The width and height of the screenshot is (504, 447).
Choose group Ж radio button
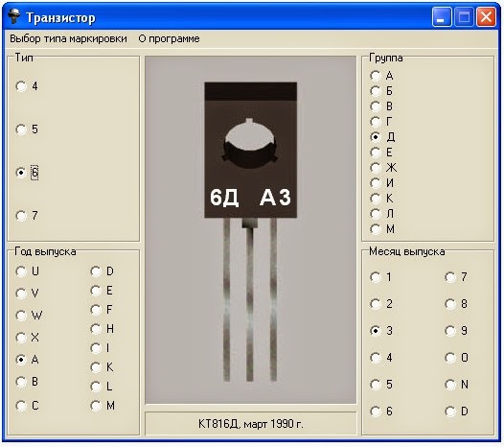376,168
